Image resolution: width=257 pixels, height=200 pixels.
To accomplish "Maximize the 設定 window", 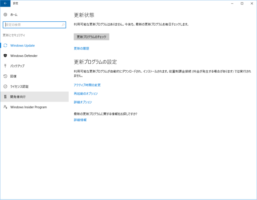I will pyautogui.click(x=242, y=3).
